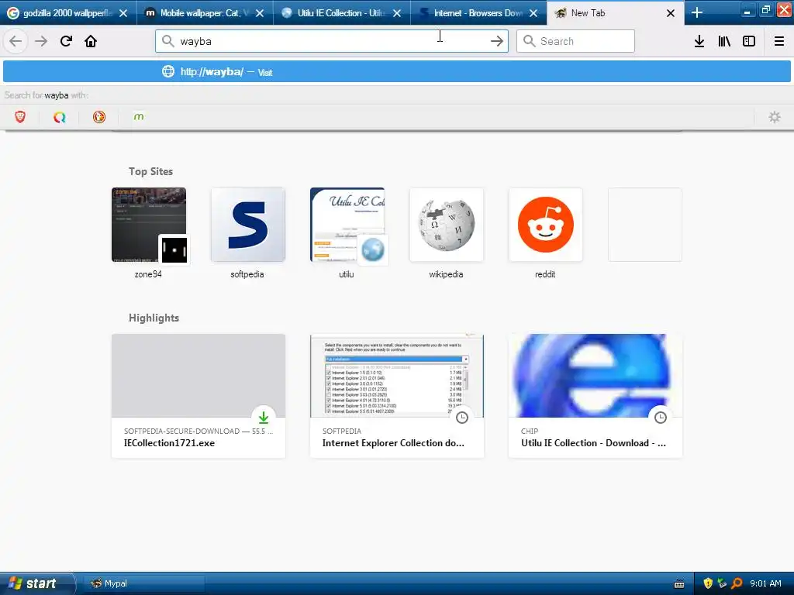Focus the Search box in toolbar
The image size is (794, 595).
click(x=575, y=41)
